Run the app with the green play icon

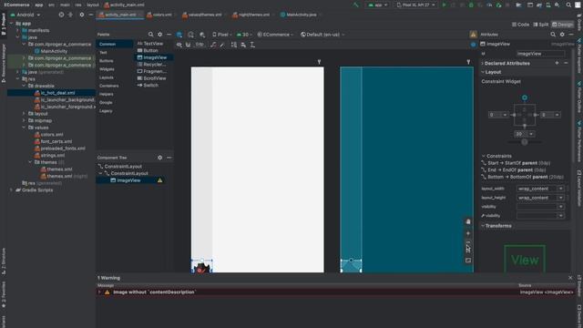click(444, 5)
